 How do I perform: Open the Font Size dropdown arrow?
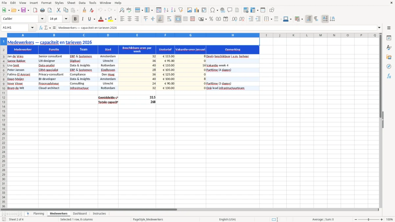66,19
